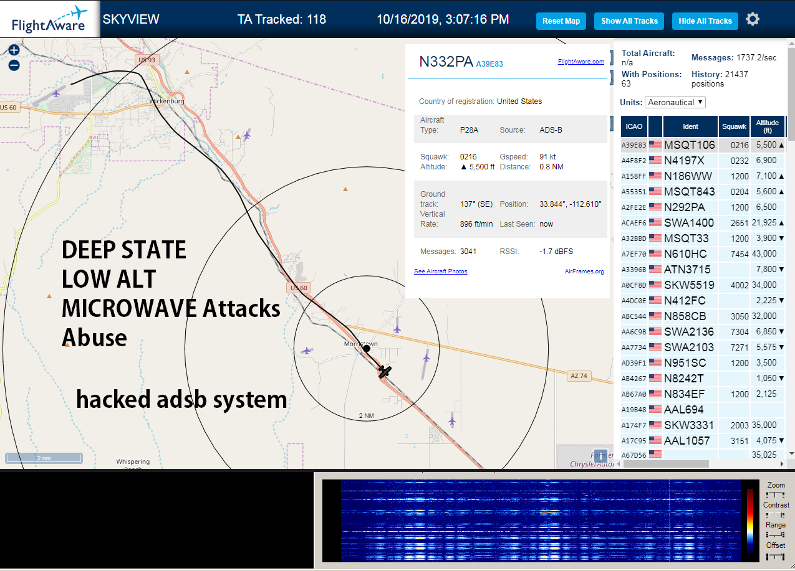Adjust the Offset slider on the waterfall panel
Viewport: 795px width, 571px height.
click(775, 555)
